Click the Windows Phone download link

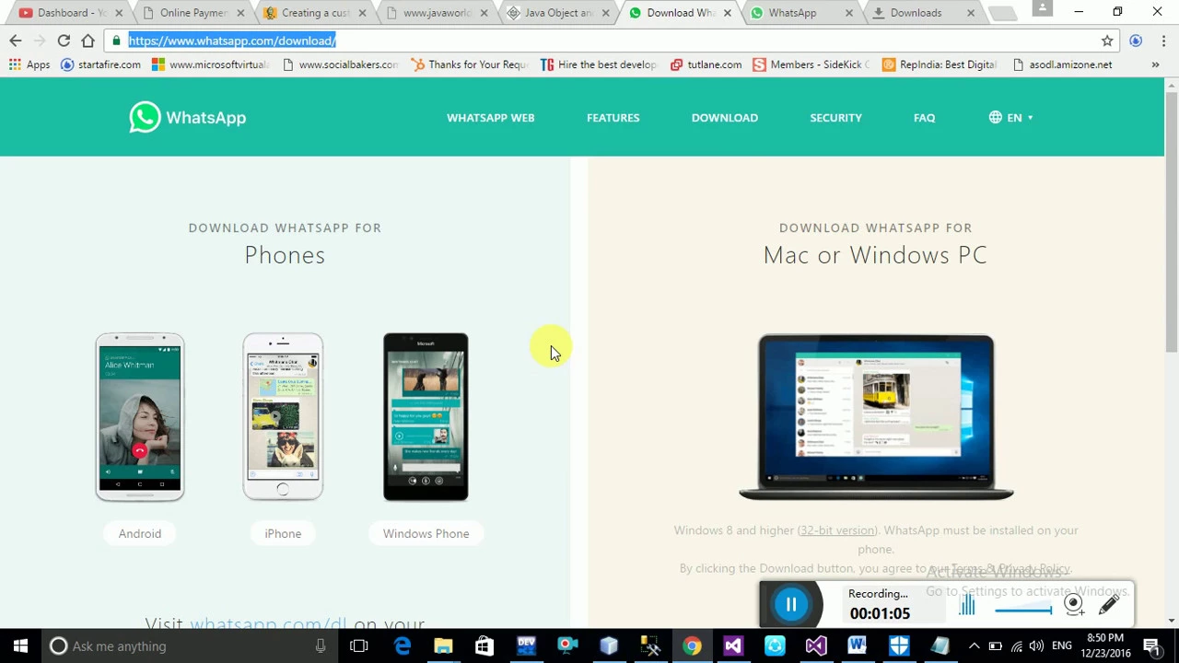[426, 534]
